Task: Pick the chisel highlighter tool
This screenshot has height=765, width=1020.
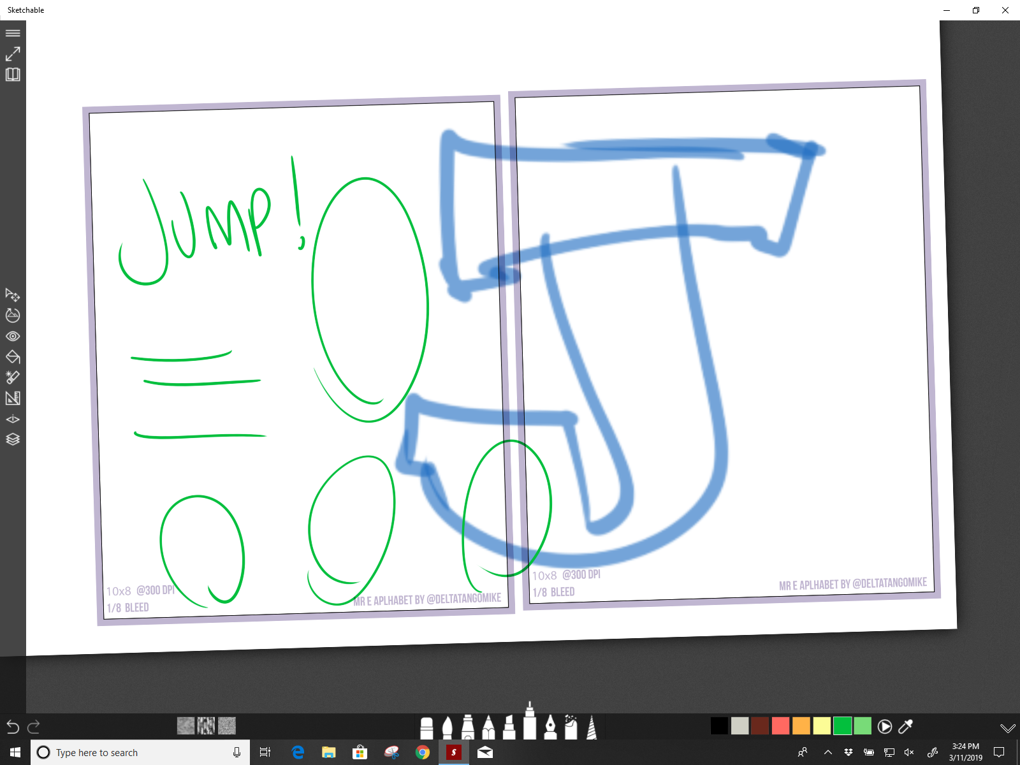Action: [x=509, y=727]
